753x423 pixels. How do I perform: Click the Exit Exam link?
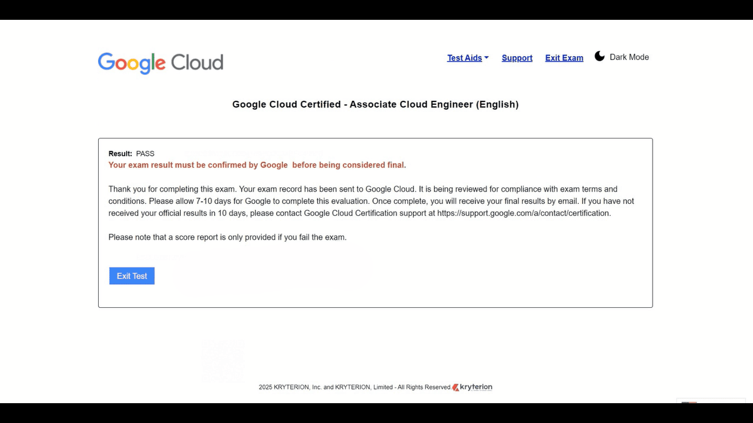[564, 58]
